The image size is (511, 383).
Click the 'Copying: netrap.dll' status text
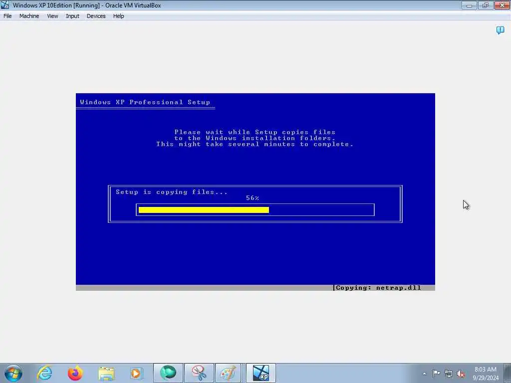tap(378, 288)
